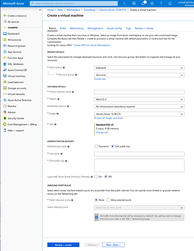194x251 pixels.
Task: Open Create VM from Azure Marketplace link
Action: point(92,45)
